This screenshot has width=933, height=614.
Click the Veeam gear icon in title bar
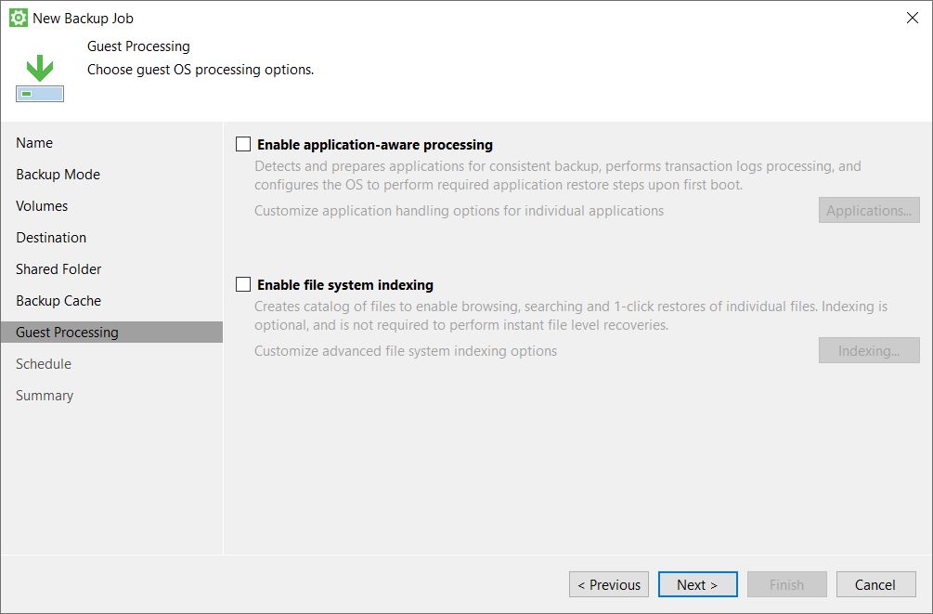point(18,18)
